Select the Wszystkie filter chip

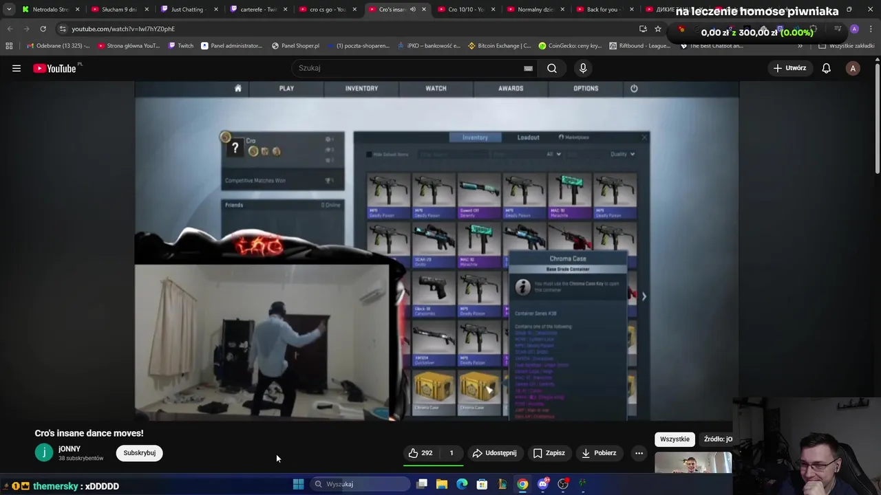(675, 439)
